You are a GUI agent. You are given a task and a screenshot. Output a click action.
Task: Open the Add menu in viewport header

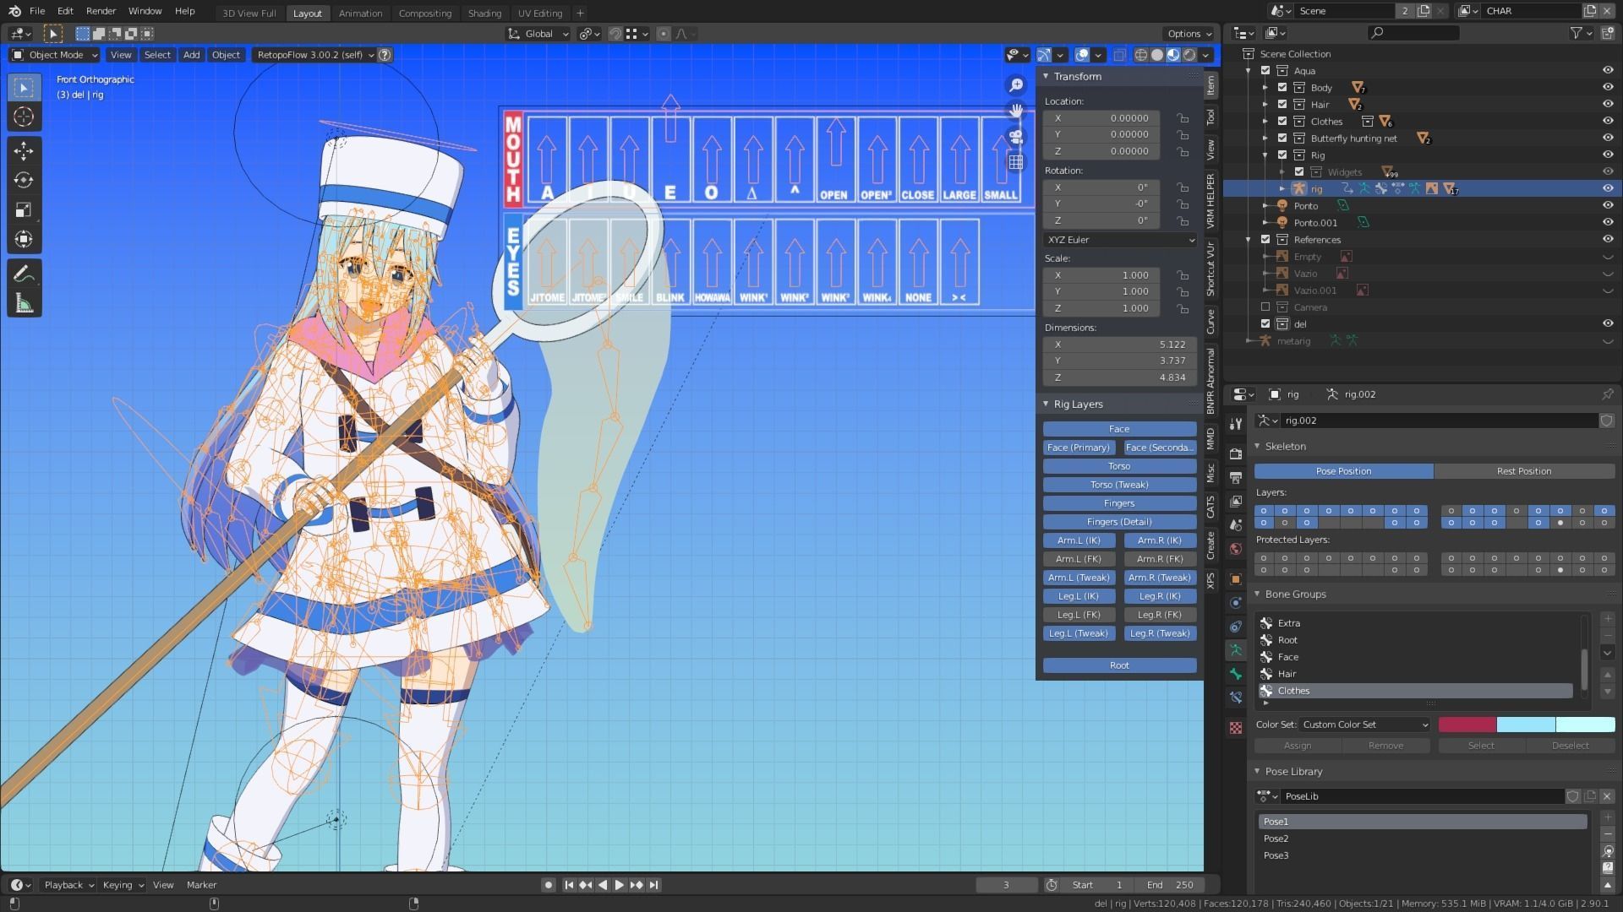192,55
